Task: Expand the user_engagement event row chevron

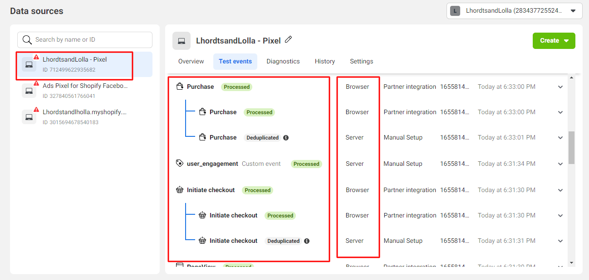Action: point(560,164)
